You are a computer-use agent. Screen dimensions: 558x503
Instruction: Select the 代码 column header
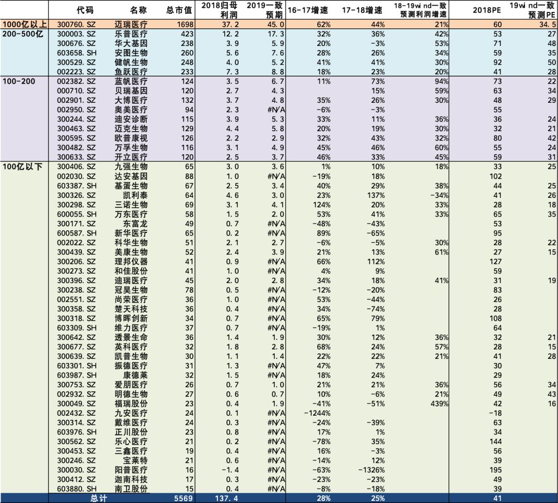tap(85, 10)
